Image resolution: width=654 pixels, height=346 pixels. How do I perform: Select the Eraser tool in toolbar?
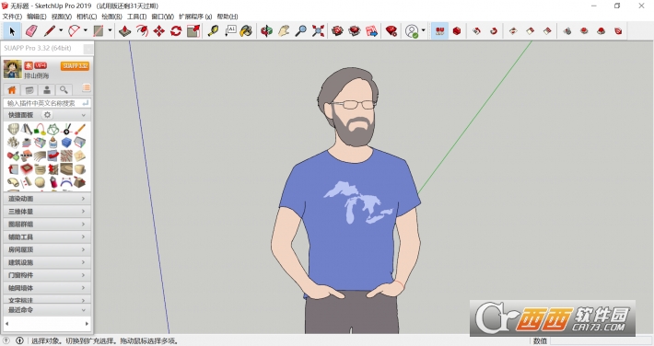pyautogui.click(x=31, y=31)
